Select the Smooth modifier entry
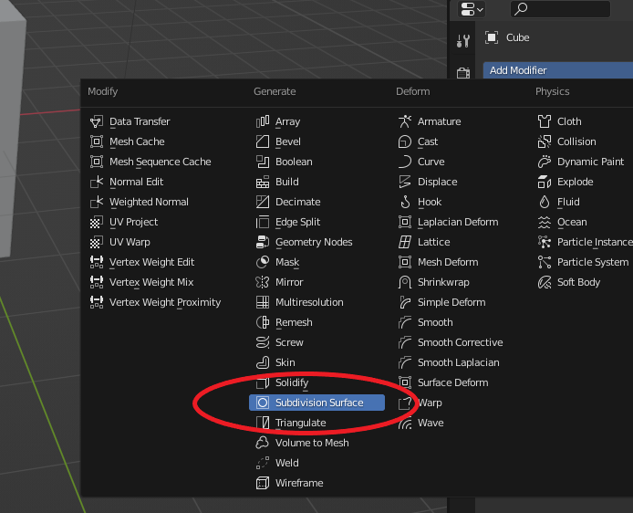The width and height of the screenshot is (633, 513). coord(435,322)
